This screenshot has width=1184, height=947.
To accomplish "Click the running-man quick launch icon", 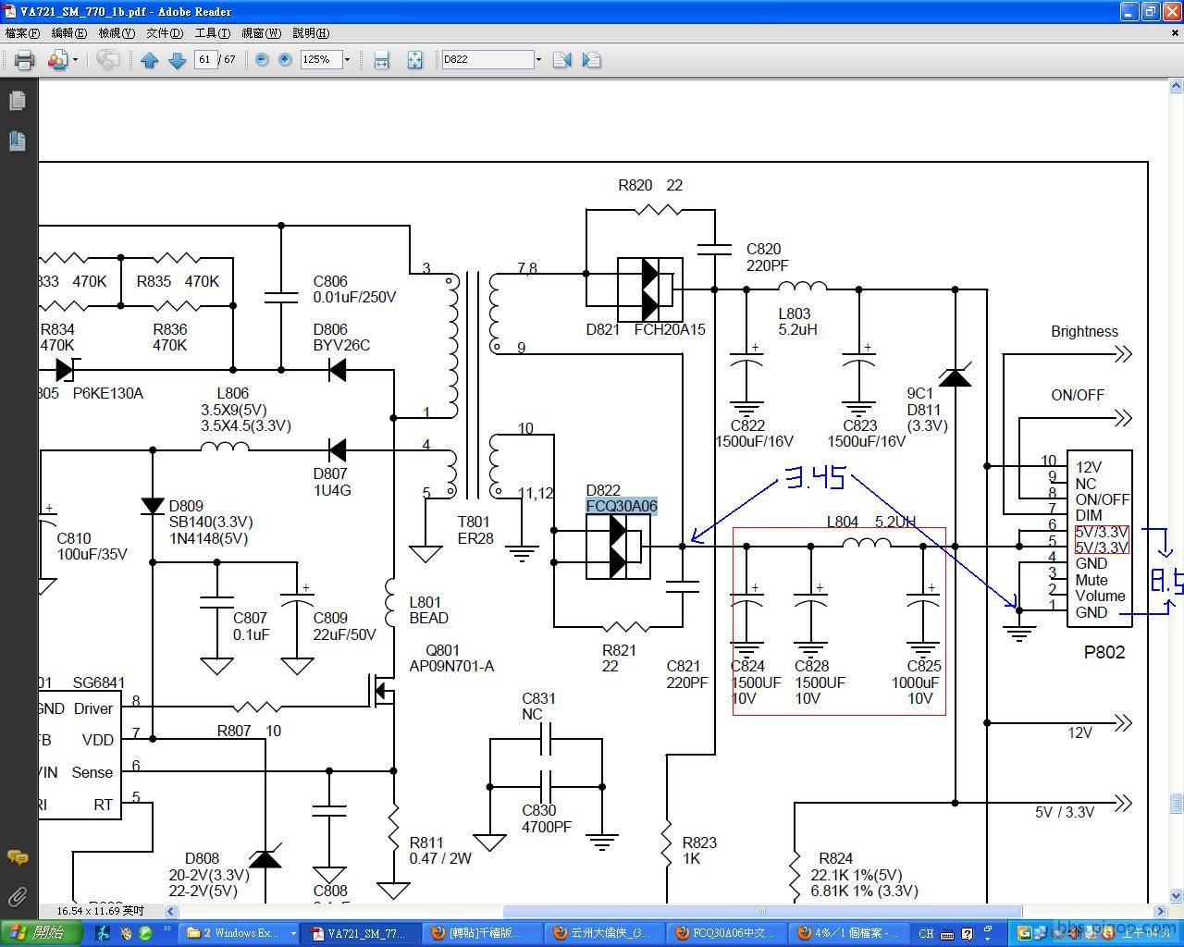I will click(104, 933).
